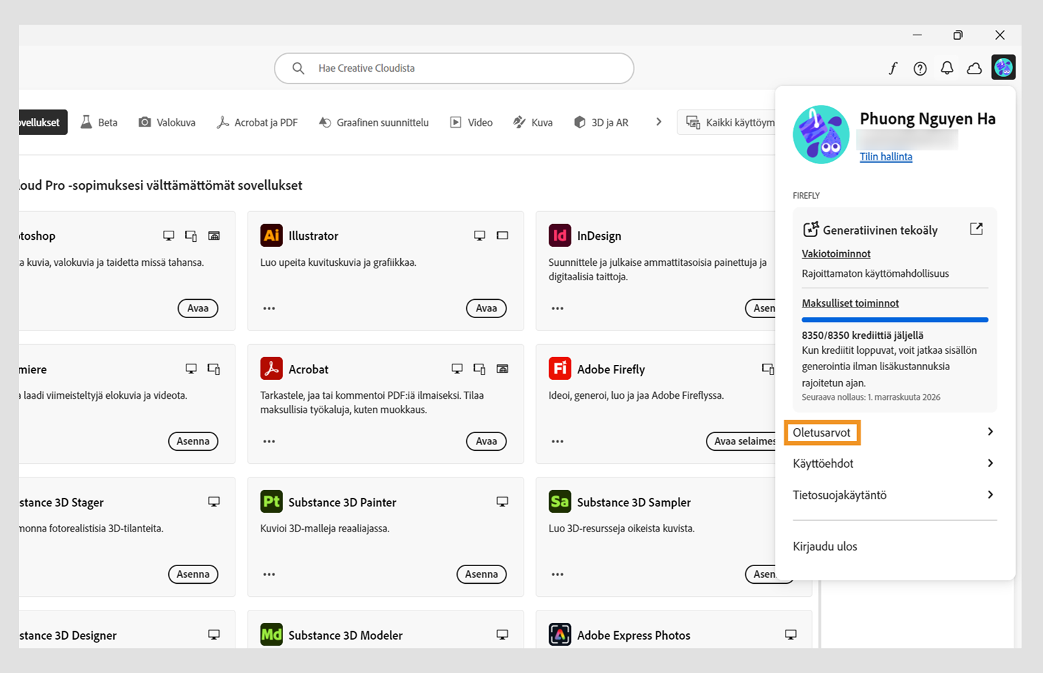Click the profile avatar in the header
Image resolution: width=1043 pixels, height=673 pixels.
pyautogui.click(x=1003, y=67)
